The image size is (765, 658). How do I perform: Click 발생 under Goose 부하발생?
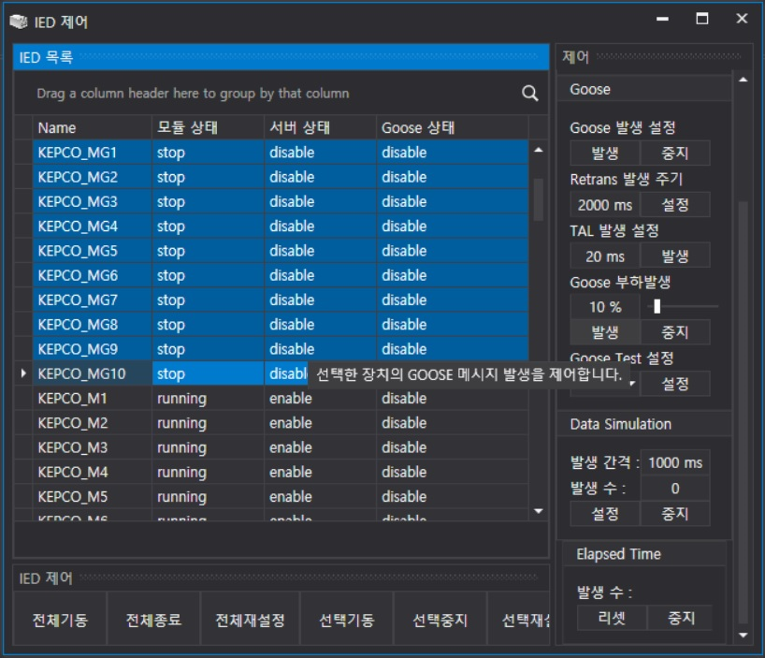coord(605,332)
